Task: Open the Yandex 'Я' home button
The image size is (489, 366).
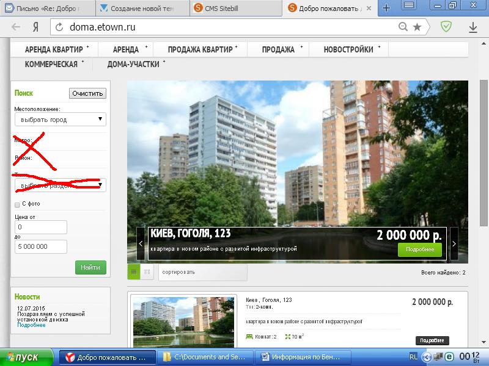Action: [x=36, y=27]
